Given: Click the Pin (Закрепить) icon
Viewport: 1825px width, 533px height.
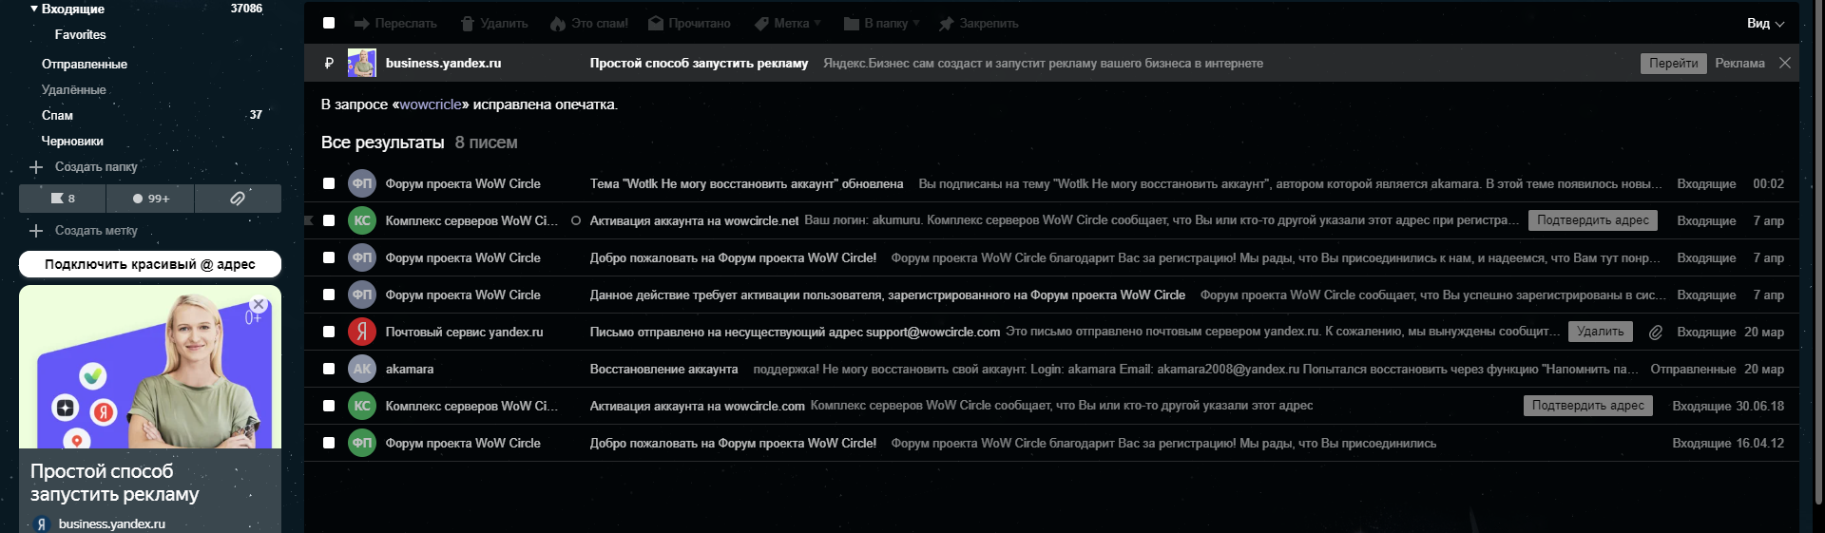Looking at the screenshot, I should (946, 24).
